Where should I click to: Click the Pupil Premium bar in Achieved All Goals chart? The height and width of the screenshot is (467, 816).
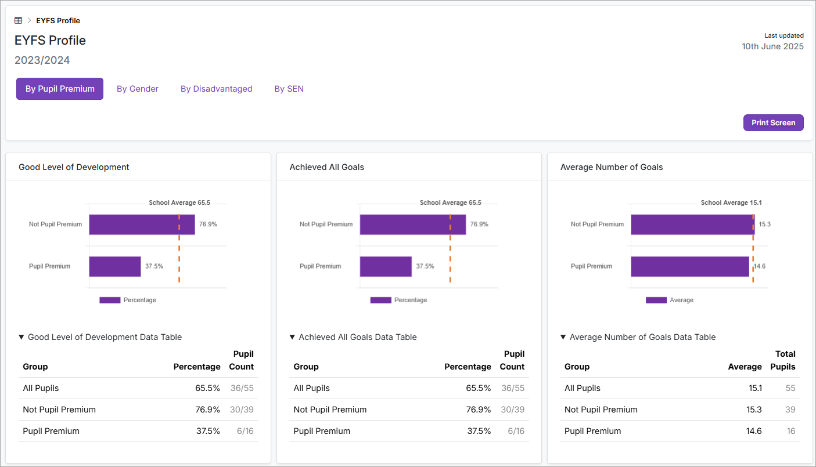pos(386,266)
